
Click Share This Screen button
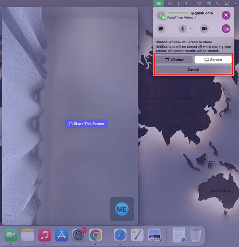click(x=86, y=123)
